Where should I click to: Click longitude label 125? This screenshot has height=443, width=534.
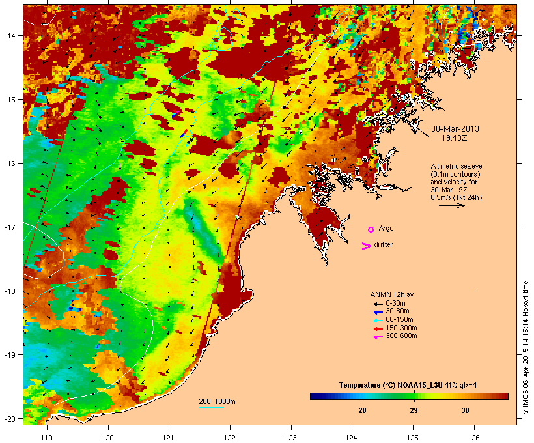[413, 438]
